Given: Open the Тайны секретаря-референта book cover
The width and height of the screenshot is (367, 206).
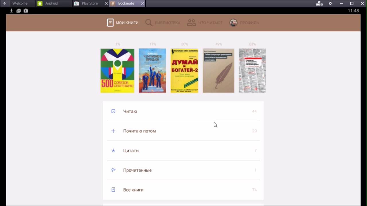Looking at the screenshot, I should click(218, 71).
